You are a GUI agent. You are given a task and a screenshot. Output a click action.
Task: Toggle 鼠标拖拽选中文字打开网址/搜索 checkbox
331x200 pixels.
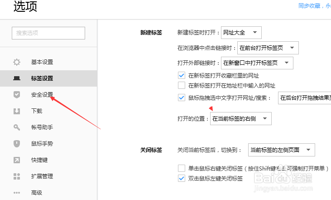pyautogui.click(x=182, y=98)
